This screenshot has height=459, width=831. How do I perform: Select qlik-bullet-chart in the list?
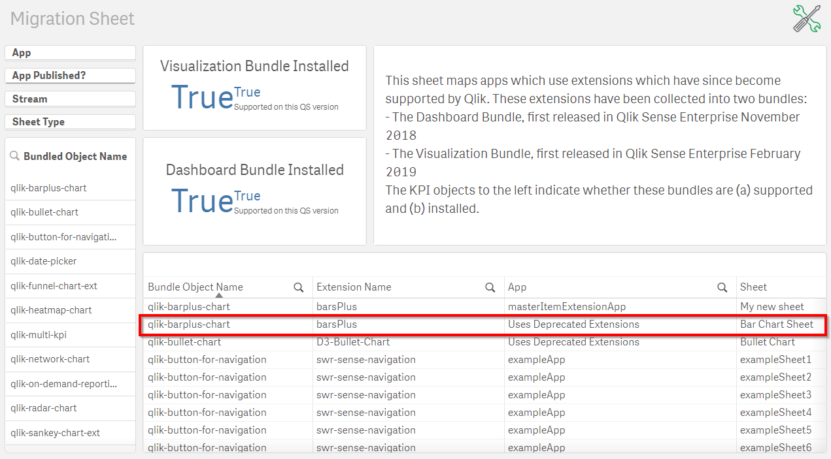click(44, 212)
